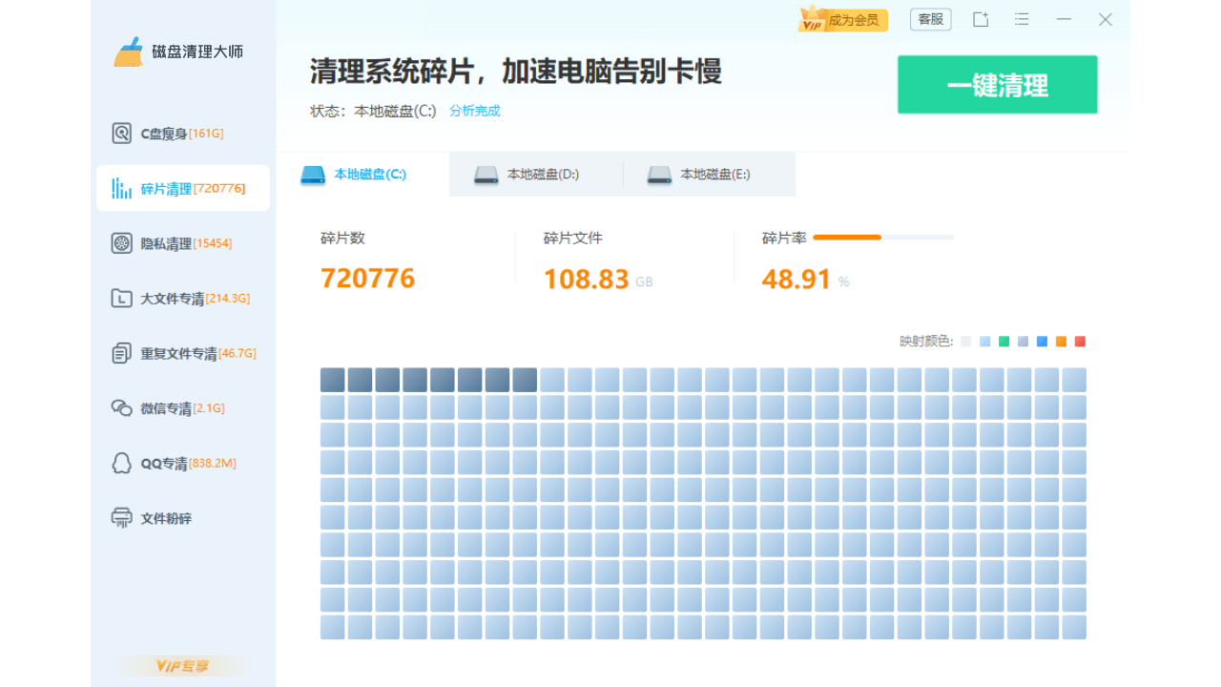Click the 状态:本地磁盘(C:) status text
This screenshot has height=687, width=1221.
click(x=373, y=111)
